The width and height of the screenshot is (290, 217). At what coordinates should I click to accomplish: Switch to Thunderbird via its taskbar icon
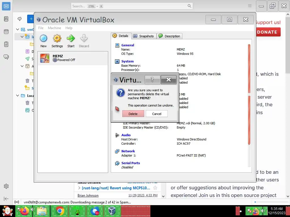click(x=95, y=211)
